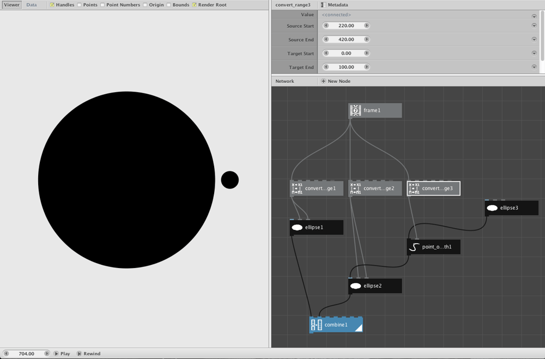Click the Rewind icon
545x359 pixels.
point(79,354)
